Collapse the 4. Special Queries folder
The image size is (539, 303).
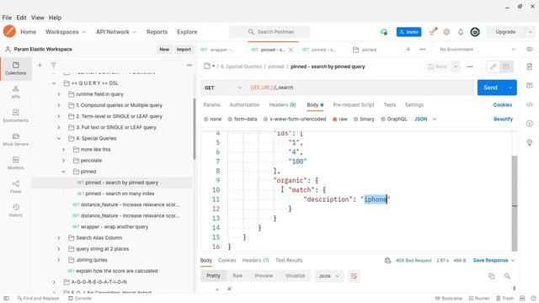tap(58, 138)
